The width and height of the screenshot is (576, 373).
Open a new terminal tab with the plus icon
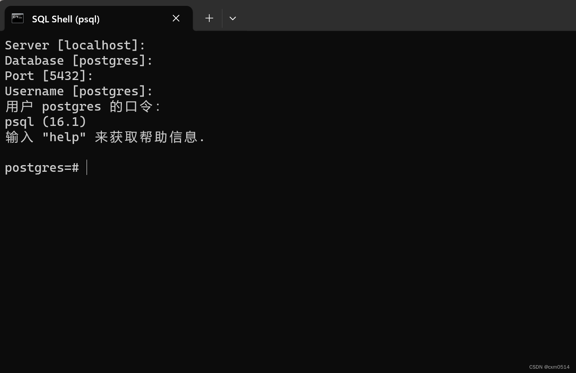pos(209,18)
